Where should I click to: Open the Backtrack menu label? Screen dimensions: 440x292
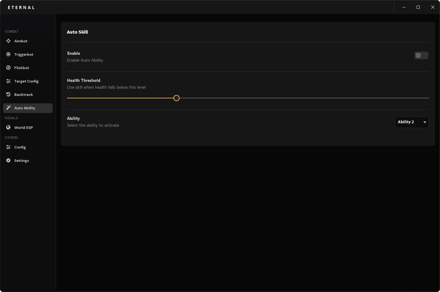click(23, 95)
